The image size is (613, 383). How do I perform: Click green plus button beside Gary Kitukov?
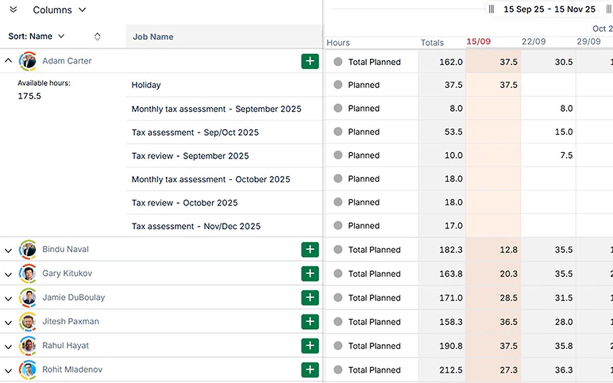(310, 274)
